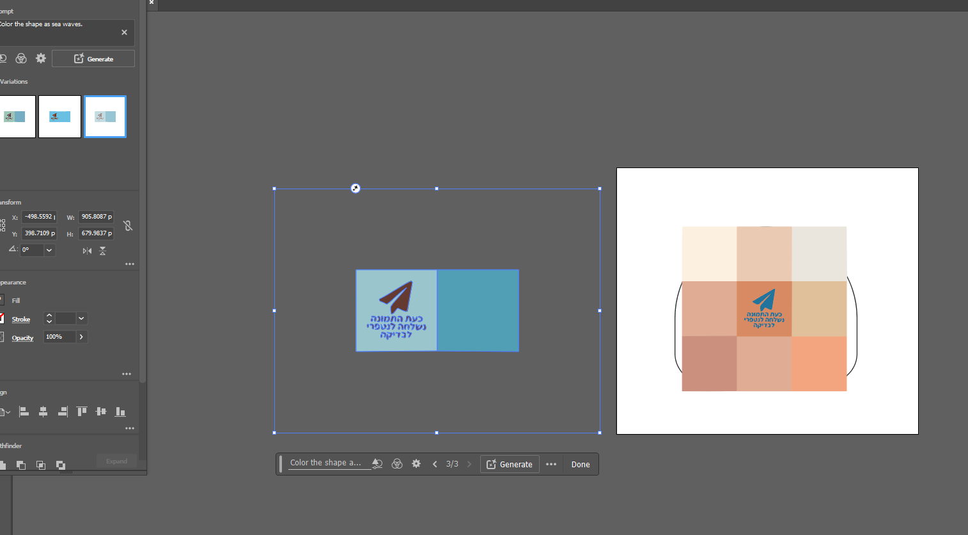Go to previous variation in contextual bar

[435, 464]
